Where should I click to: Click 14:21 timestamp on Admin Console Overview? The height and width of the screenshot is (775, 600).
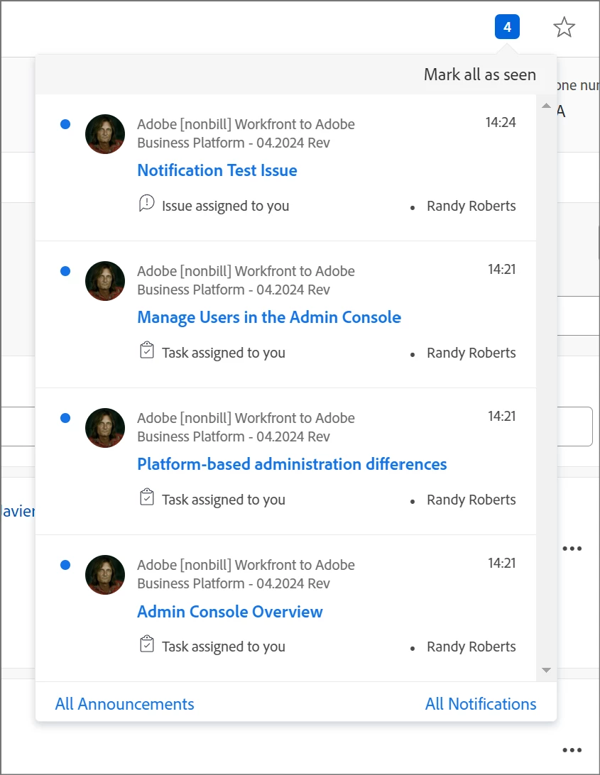[501, 563]
